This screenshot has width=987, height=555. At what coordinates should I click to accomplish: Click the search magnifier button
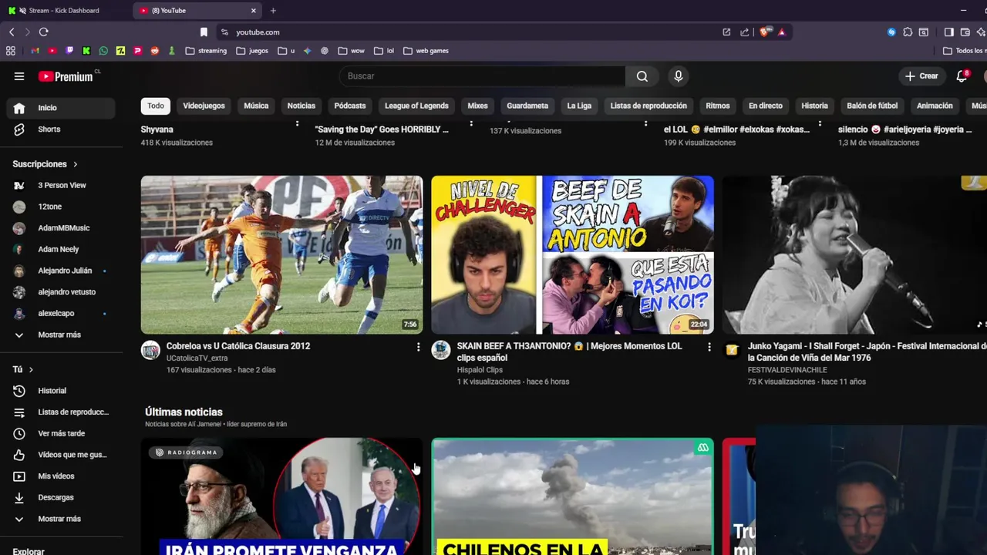[x=642, y=76]
